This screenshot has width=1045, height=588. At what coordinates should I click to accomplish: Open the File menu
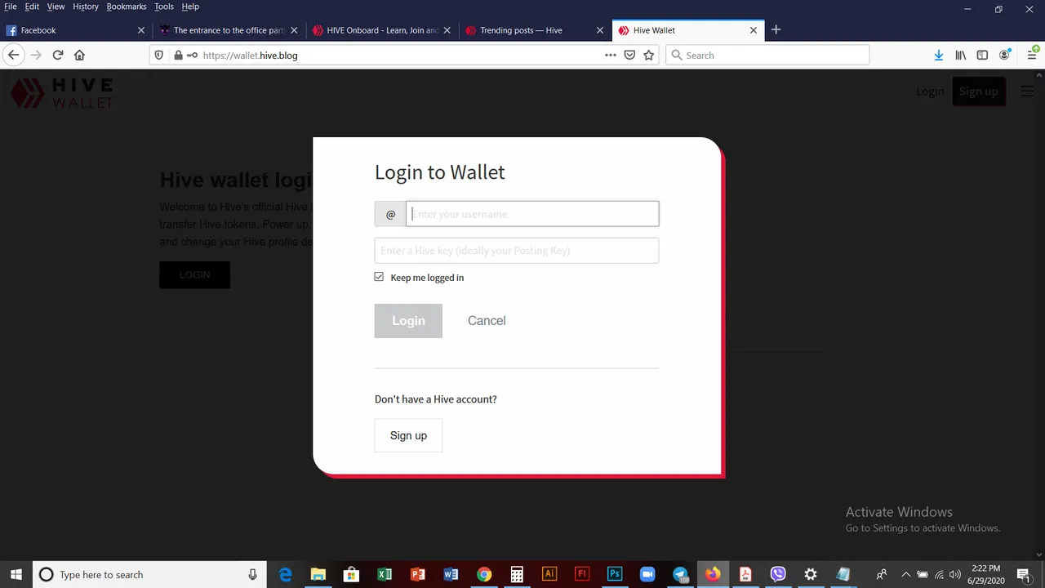(x=11, y=7)
